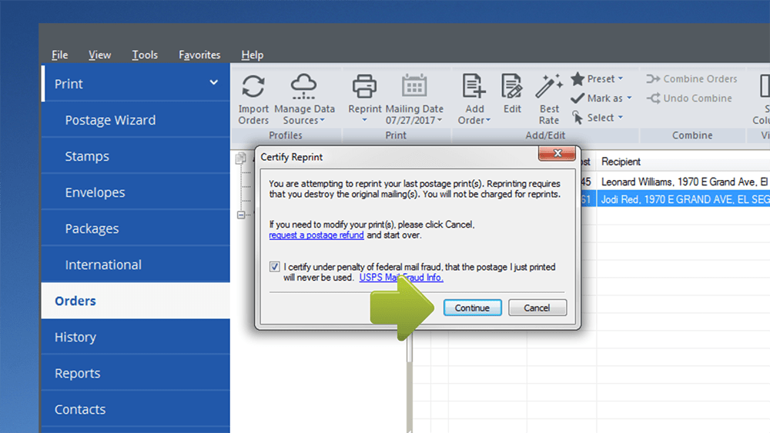Screen dimensions: 770x433
Task: Open the Tools menu
Action: click(x=145, y=55)
